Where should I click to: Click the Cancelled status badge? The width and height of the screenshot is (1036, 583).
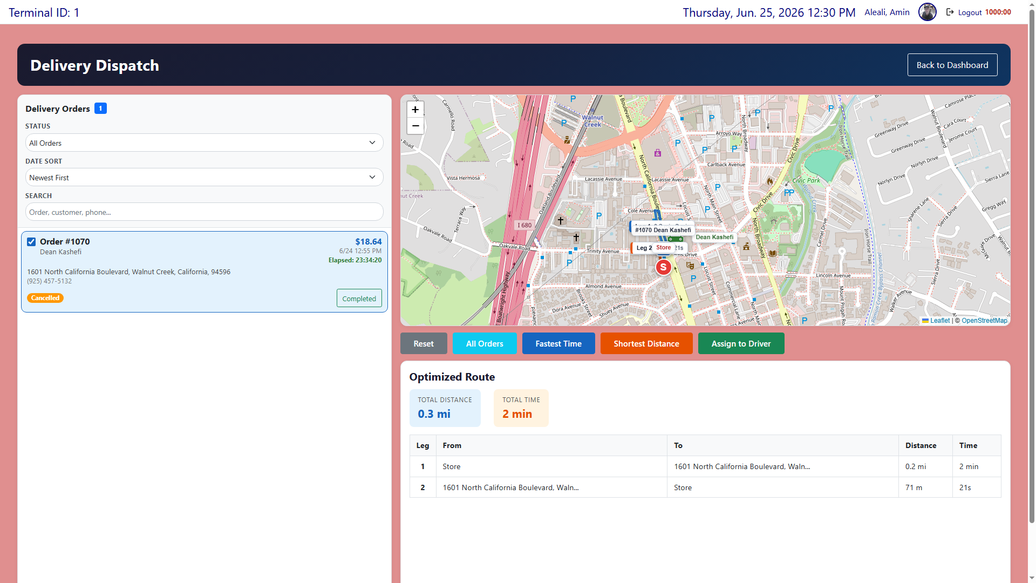[x=45, y=298]
